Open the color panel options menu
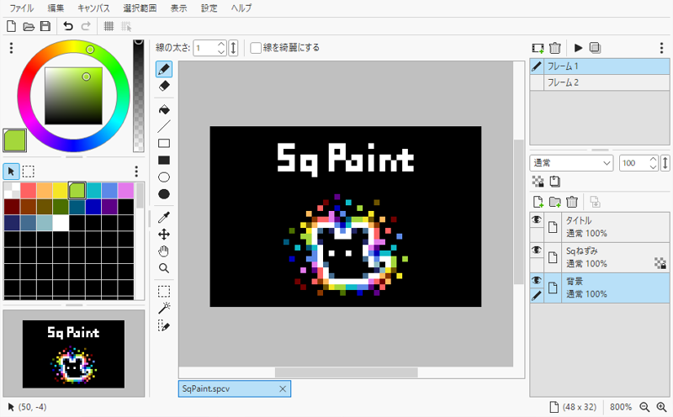The image size is (673, 417). click(11, 48)
